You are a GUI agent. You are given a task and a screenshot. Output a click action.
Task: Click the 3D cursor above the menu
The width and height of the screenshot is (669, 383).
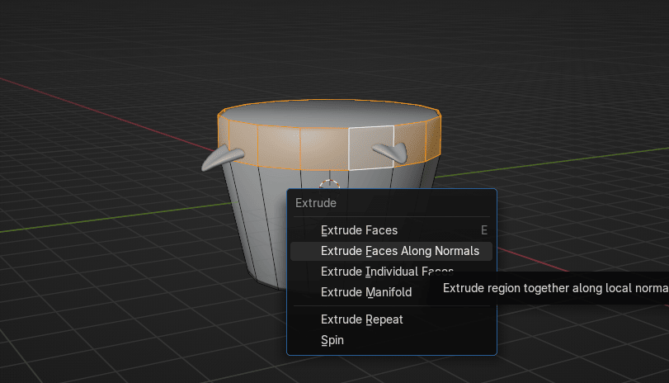tap(330, 183)
